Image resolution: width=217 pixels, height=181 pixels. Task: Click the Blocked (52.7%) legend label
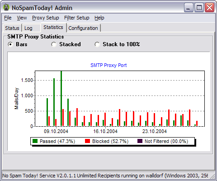(x=110, y=141)
